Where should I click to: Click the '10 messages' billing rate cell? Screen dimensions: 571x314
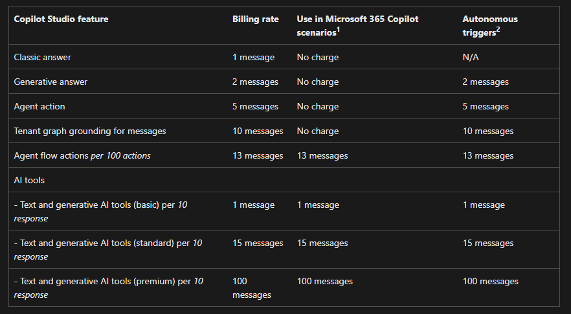click(x=258, y=131)
